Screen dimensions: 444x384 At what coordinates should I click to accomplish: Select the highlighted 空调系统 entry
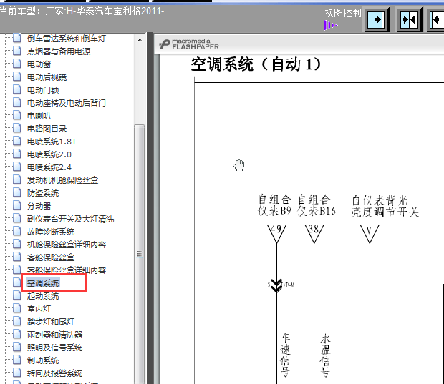[43, 283]
